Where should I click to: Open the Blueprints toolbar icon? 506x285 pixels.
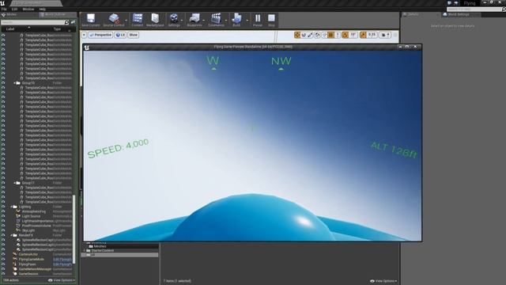pyautogui.click(x=194, y=20)
